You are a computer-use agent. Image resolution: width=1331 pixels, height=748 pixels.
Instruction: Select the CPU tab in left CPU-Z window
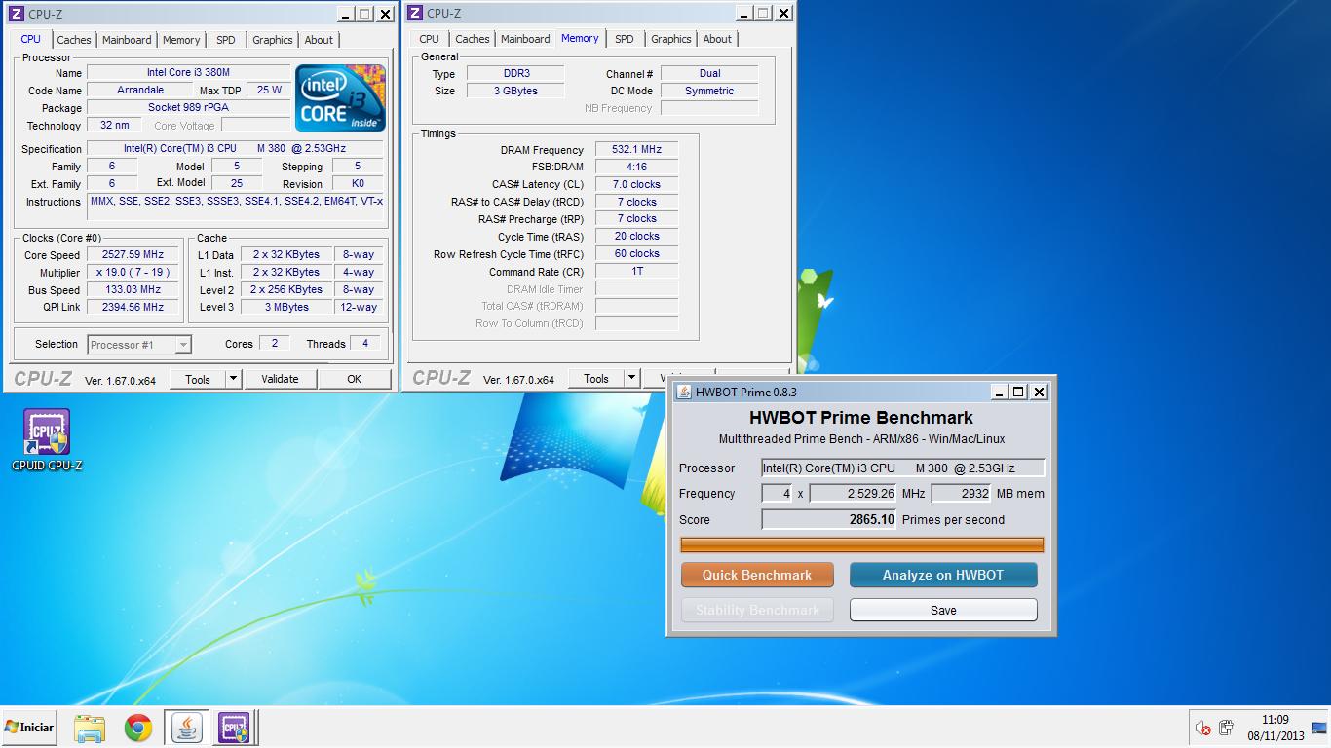pos(31,39)
